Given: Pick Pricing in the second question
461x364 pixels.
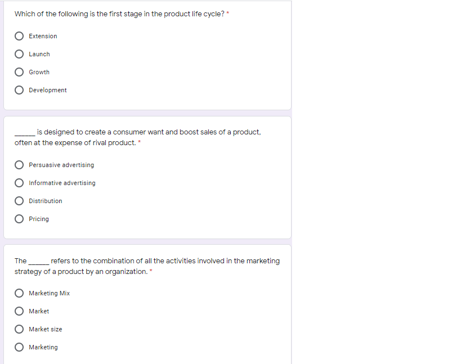Looking at the screenshot, I should click(x=19, y=218).
